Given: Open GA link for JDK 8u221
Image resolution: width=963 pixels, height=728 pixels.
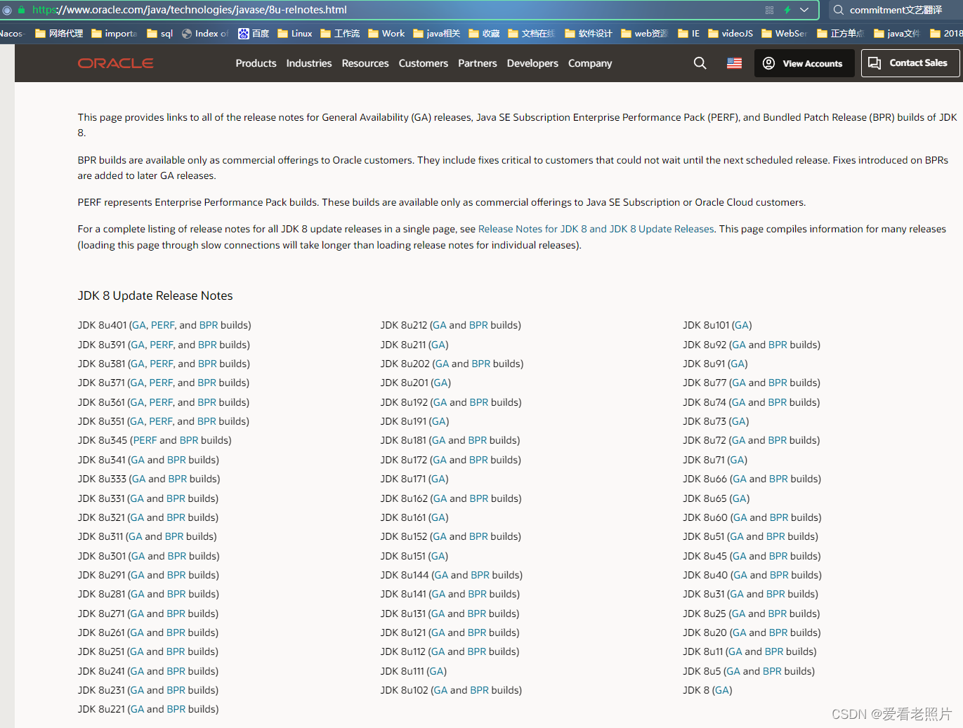Looking at the screenshot, I should coord(137,709).
